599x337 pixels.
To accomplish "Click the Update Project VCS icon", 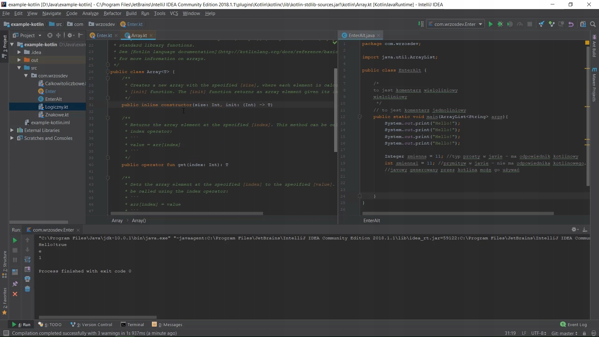I will (542, 24).
